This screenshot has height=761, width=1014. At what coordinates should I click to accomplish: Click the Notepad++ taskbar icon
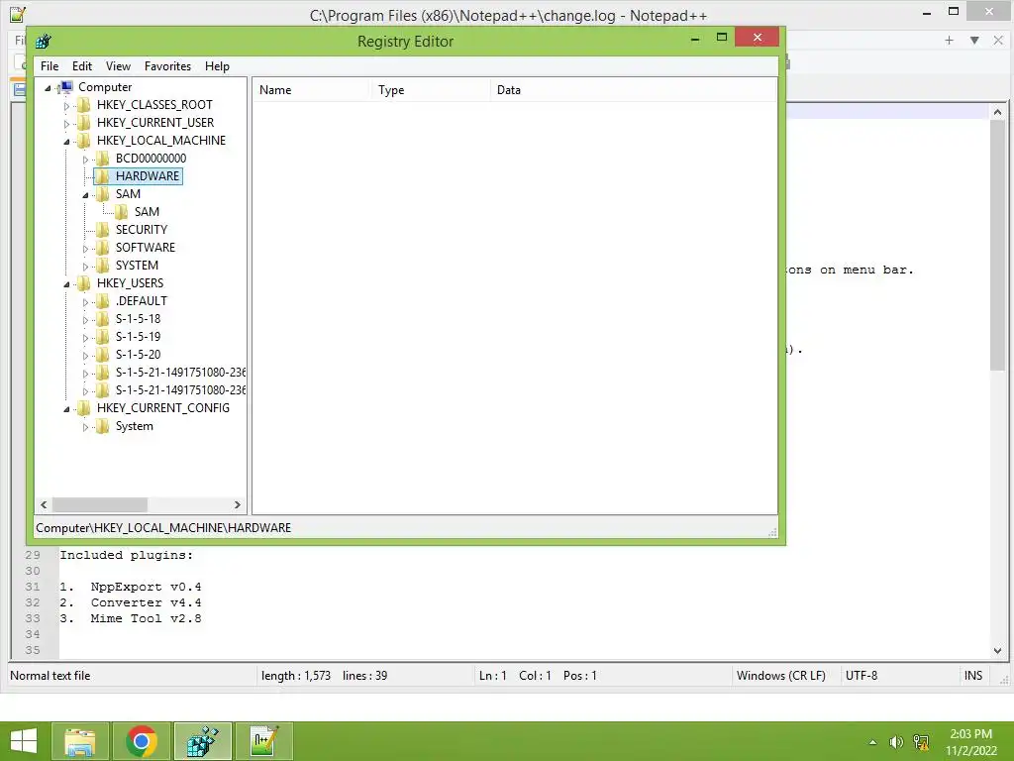point(263,741)
